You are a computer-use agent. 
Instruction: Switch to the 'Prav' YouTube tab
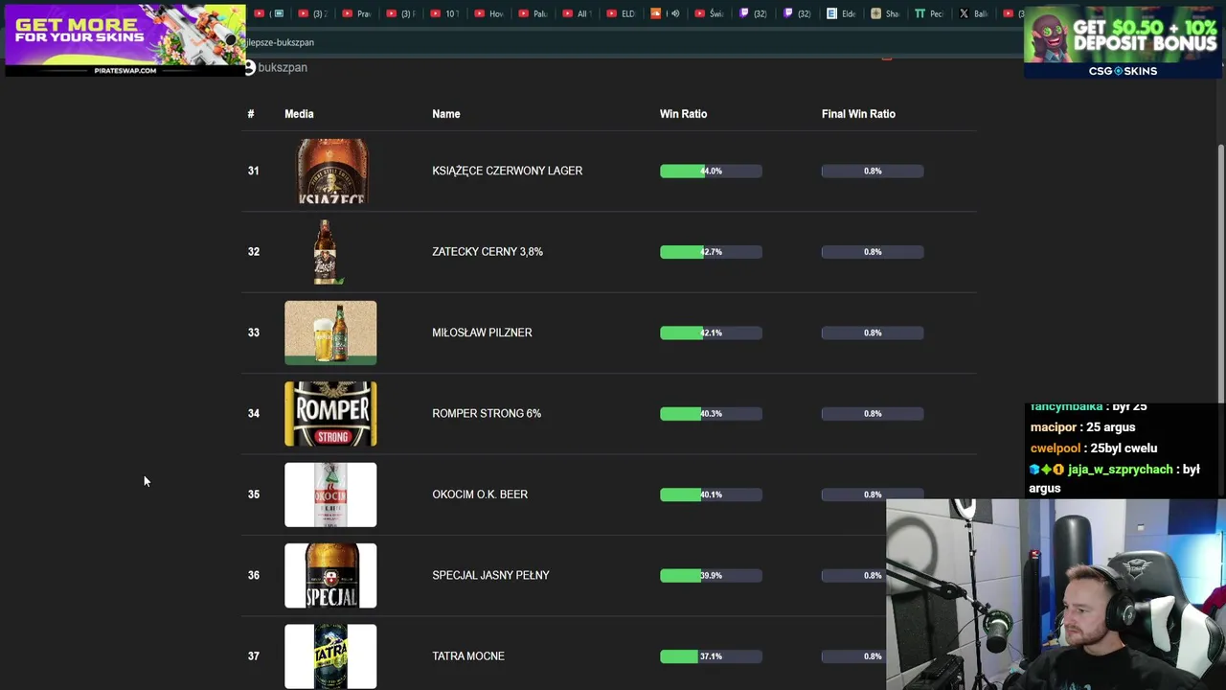tap(356, 13)
